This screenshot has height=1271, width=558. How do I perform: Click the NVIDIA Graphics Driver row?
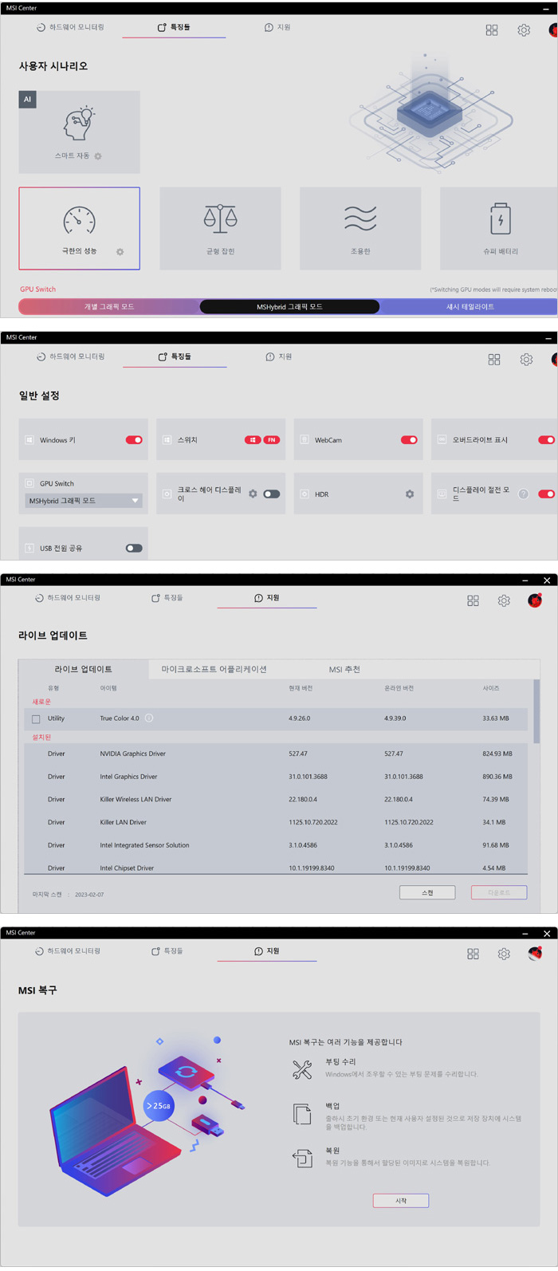click(276, 754)
